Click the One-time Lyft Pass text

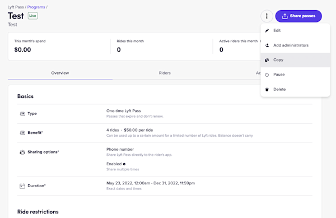coord(124,111)
